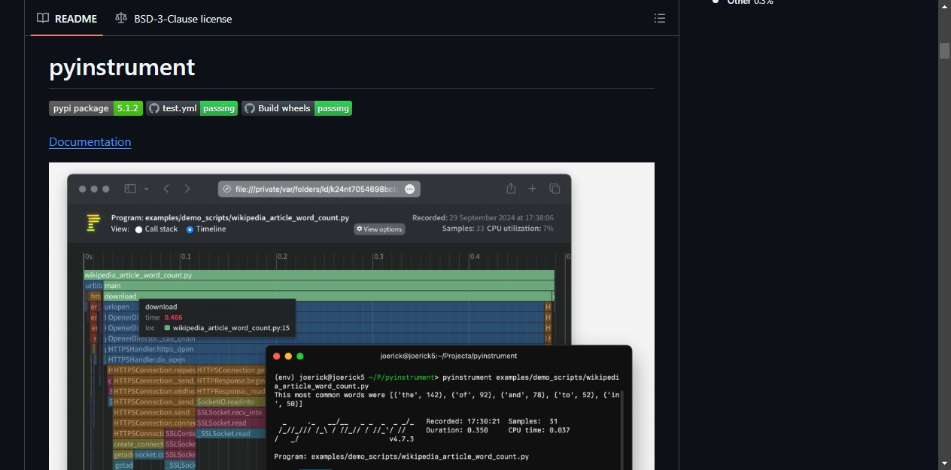Image resolution: width=951 pixels, height=470 pixels.
Task: Click the page scrollbar thumb
Action: [x=944, y=50]
